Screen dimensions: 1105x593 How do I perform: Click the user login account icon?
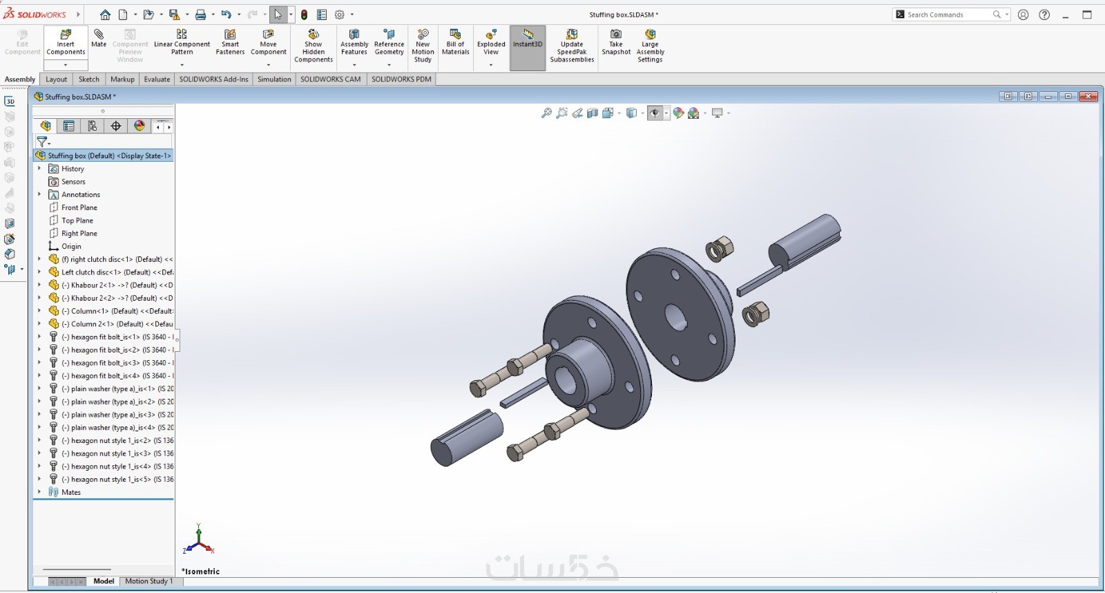(x=1024, y=15)
